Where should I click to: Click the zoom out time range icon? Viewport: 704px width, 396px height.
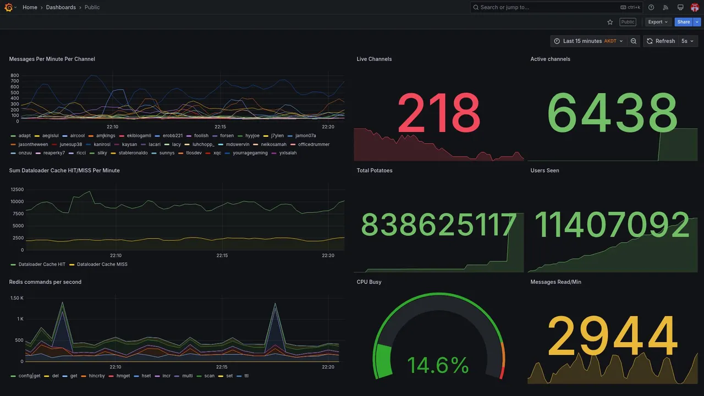pyautogui.click(x=634, y=41)
